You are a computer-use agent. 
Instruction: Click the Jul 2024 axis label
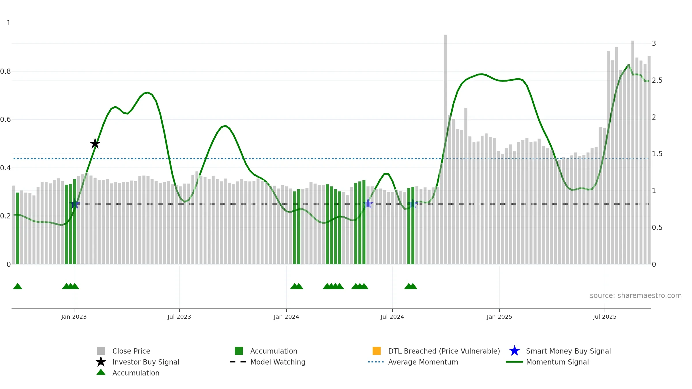[x=392, y=317]
